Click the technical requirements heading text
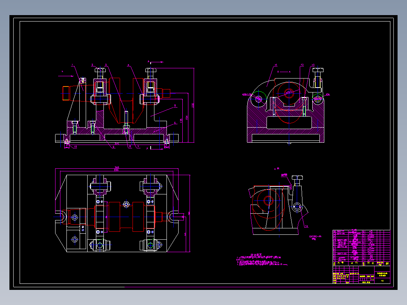 pos(256,255)
